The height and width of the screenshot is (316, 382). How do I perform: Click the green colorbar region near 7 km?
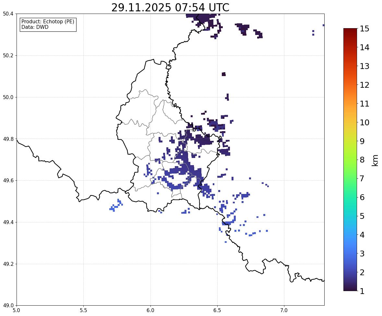click(x=350, y=178)
